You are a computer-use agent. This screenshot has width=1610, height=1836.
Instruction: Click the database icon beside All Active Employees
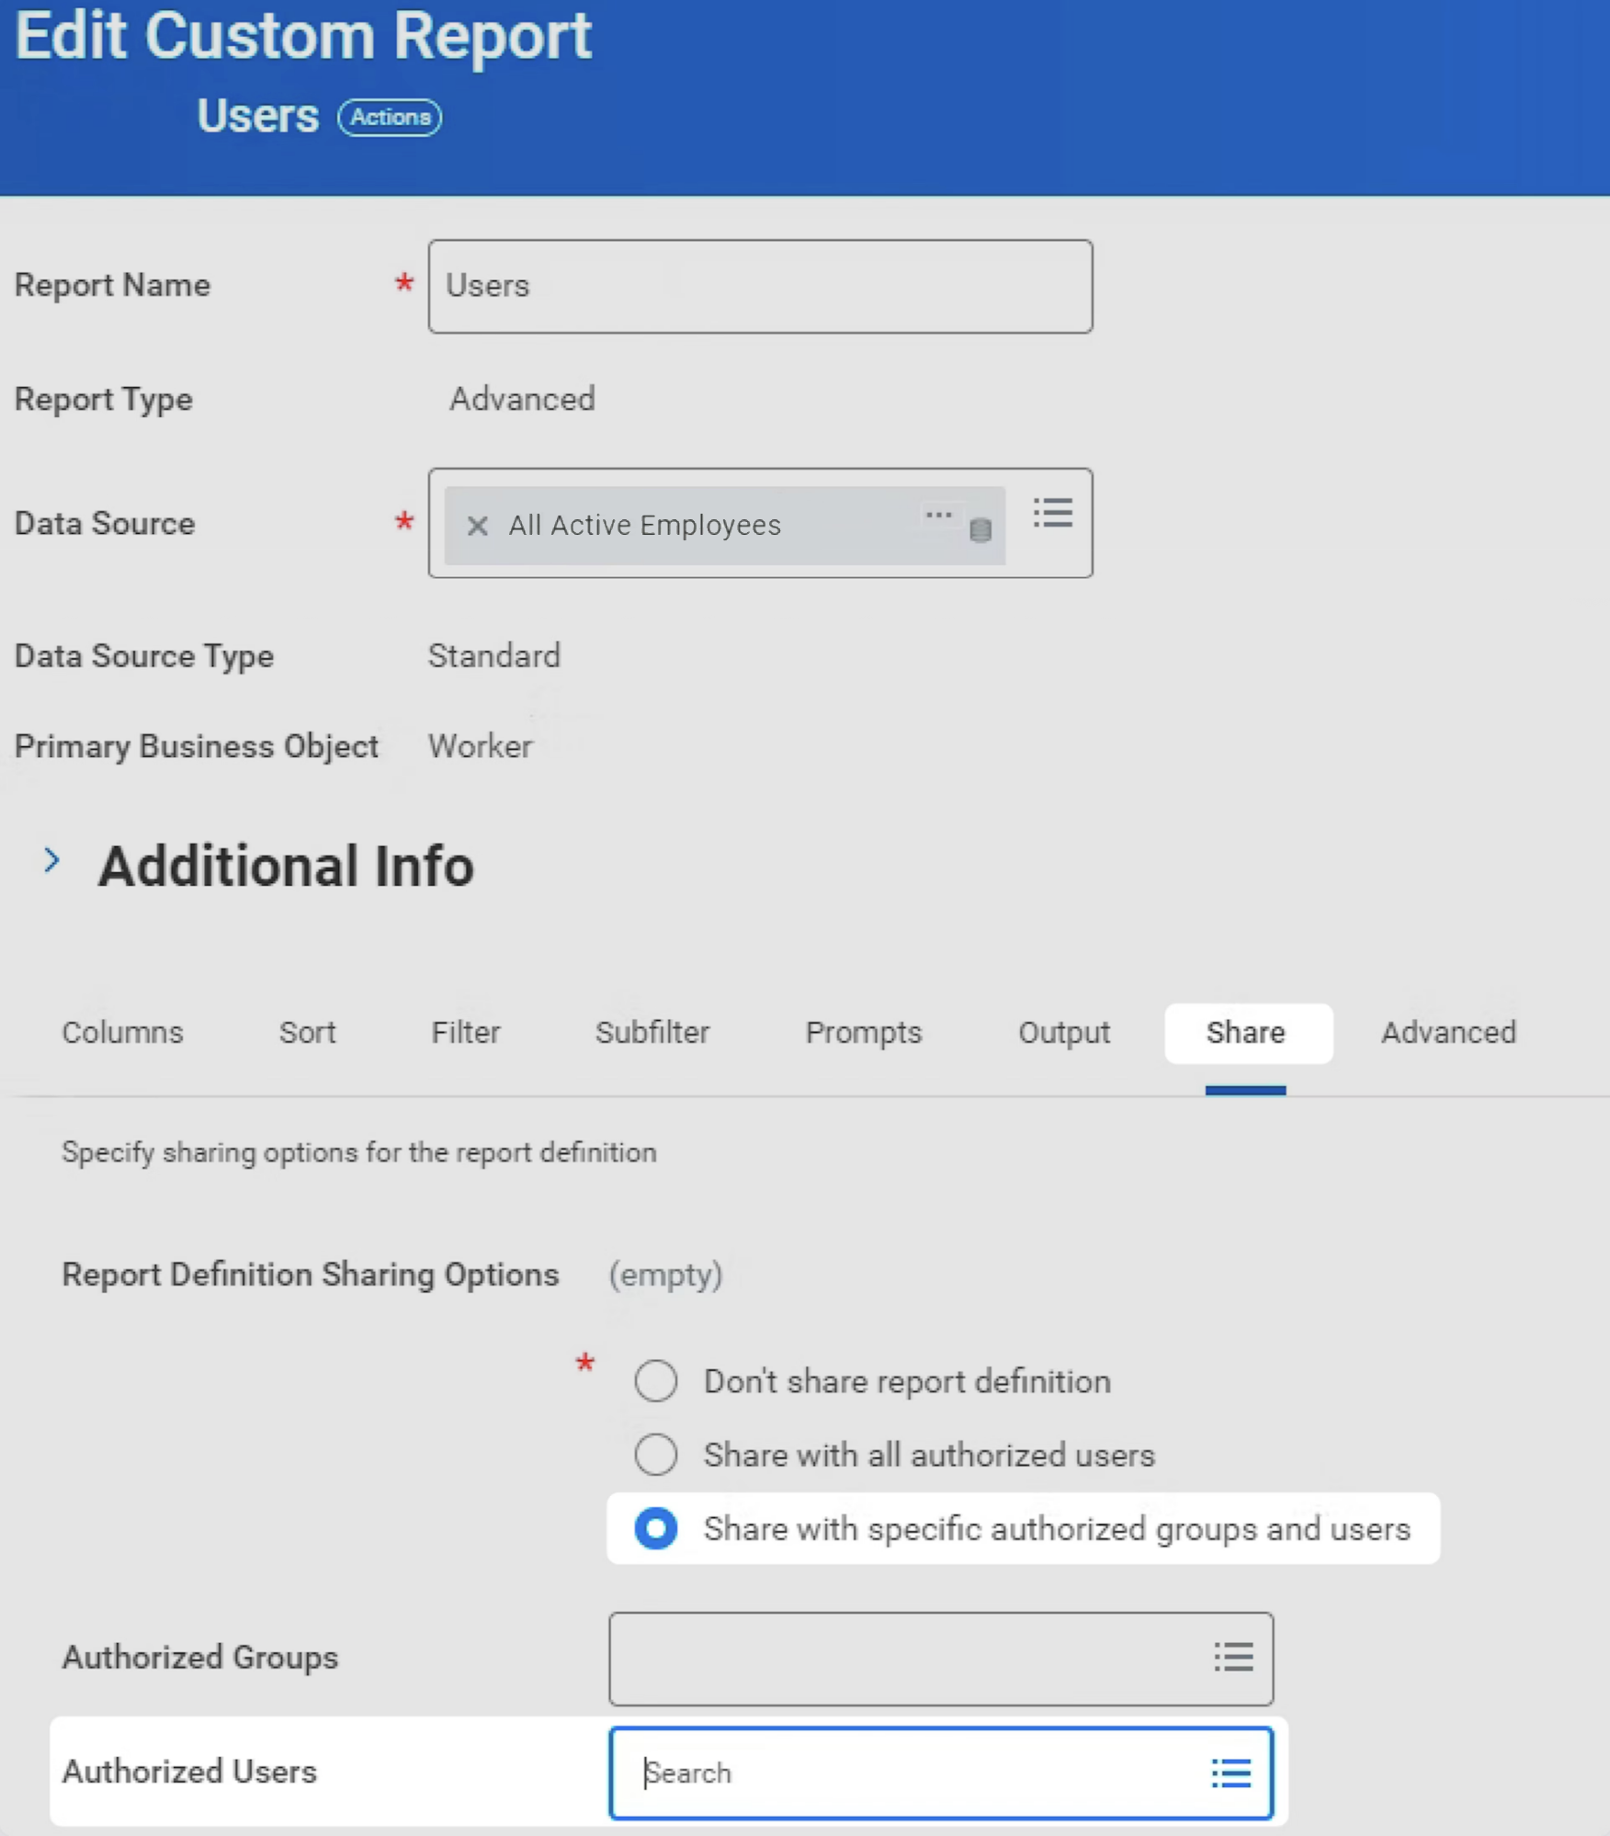point(981,529)
